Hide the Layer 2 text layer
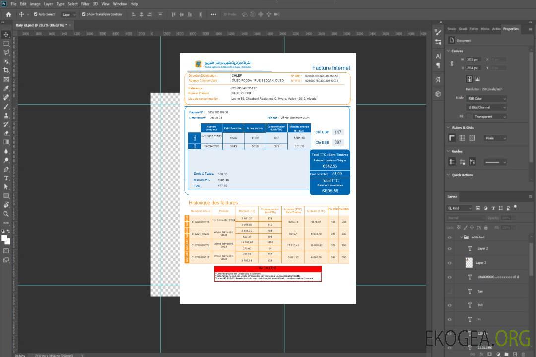536x357 pixels. tap(449, 249)
